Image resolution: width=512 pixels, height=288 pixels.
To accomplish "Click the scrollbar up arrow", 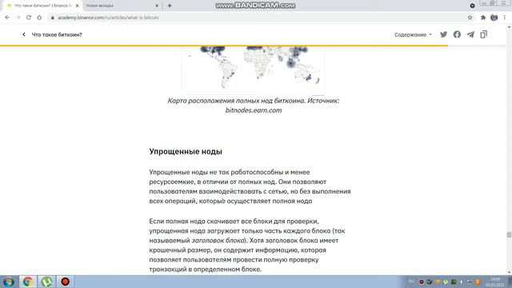I will click(509, 27).
